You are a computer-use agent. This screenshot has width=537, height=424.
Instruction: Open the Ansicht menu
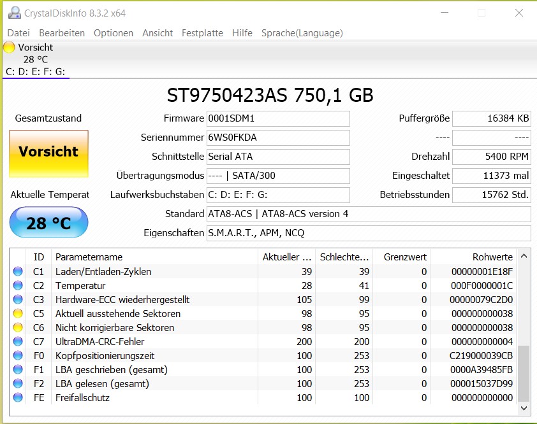click(158, 33)
